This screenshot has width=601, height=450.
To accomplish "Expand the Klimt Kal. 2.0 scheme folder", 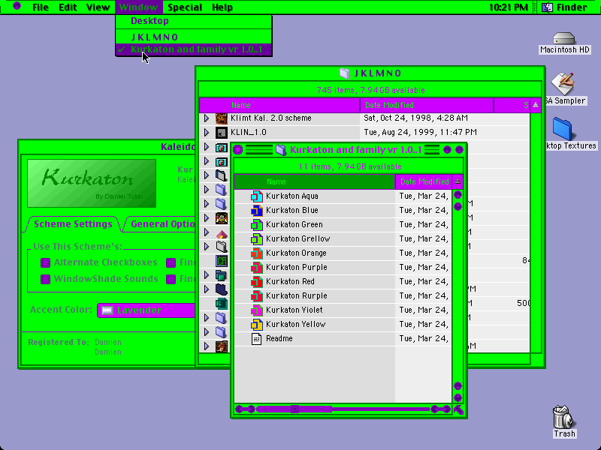I will point(206,118).
